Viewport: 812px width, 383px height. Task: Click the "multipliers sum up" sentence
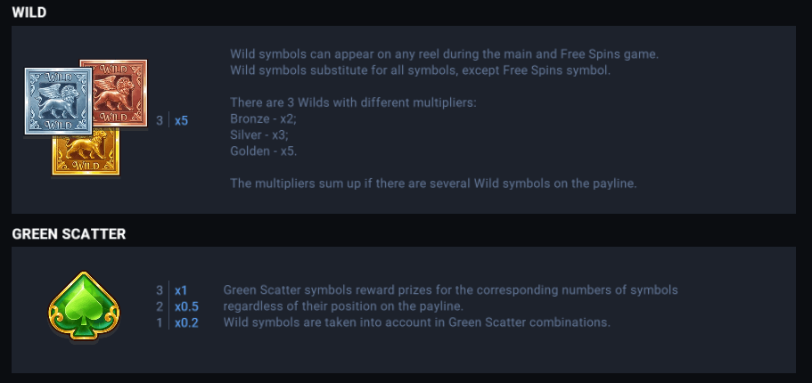pyautogui.click(x=433, y=183)
